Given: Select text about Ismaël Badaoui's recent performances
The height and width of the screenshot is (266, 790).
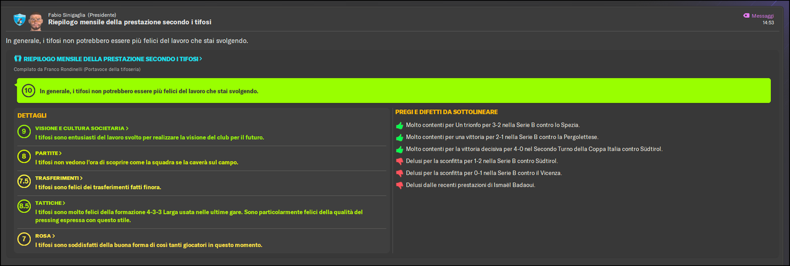Looking at the screenshot, I should 470,185.
